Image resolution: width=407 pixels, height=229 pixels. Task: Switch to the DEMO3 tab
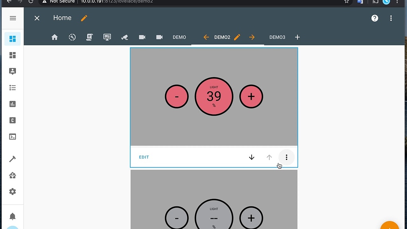(x=277, y=37)
